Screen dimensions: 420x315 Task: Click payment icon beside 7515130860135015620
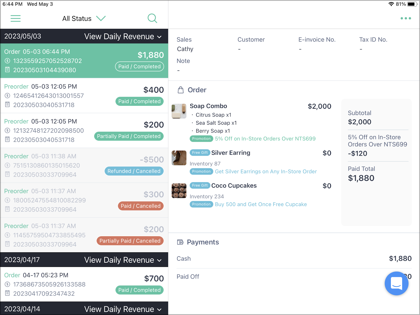click(8, 166)
